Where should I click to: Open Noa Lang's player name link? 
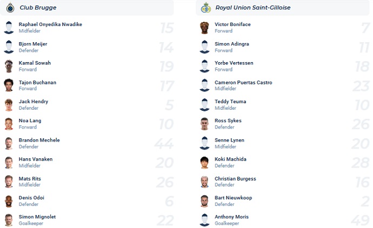[30, 120]
